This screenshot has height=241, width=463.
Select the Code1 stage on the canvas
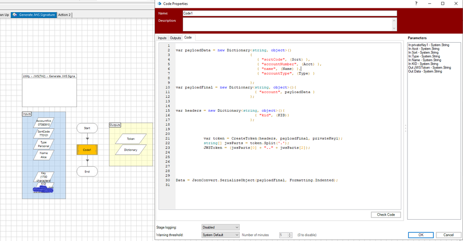pyautogui.click(x=87, y=150)
